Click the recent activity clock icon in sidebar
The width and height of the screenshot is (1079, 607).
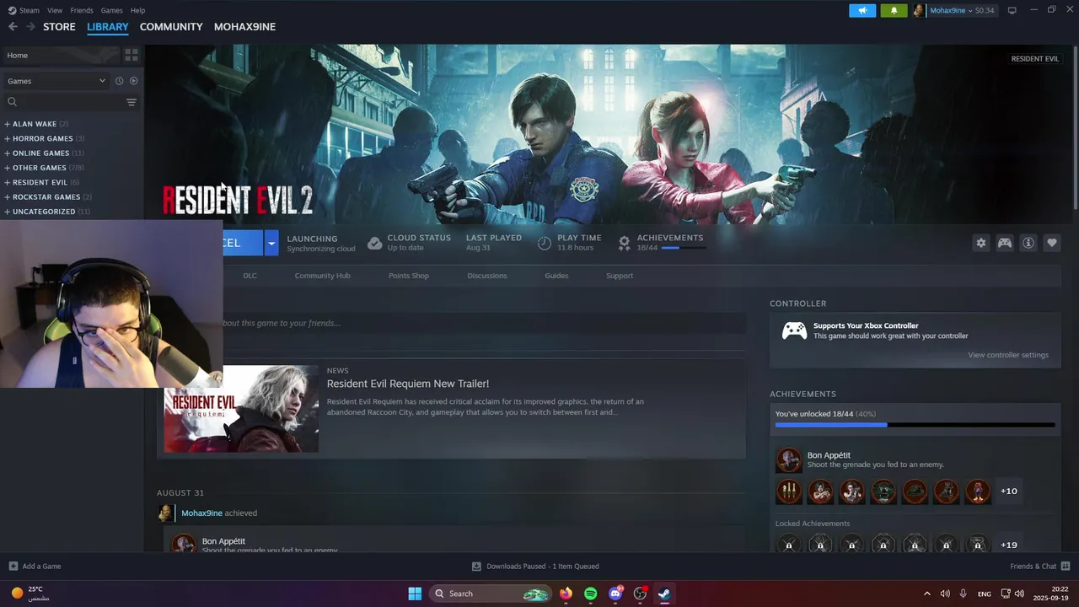coord(119,81)
